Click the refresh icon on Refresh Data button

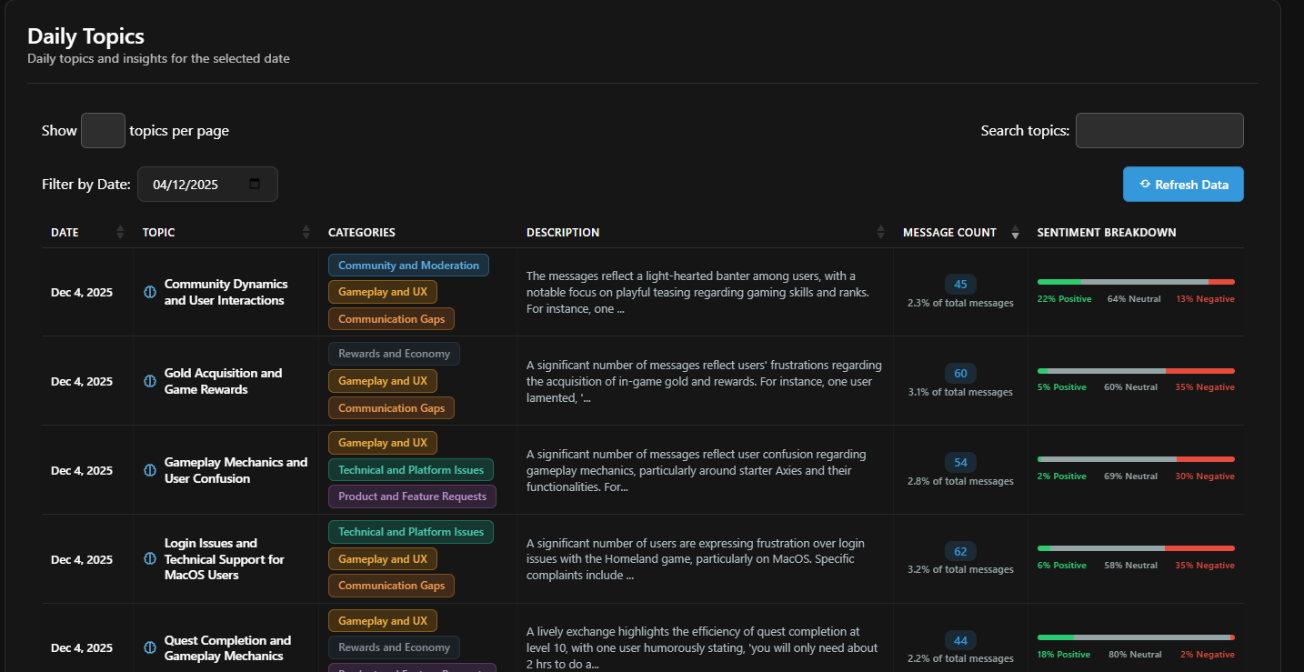tap(1145, 184)
